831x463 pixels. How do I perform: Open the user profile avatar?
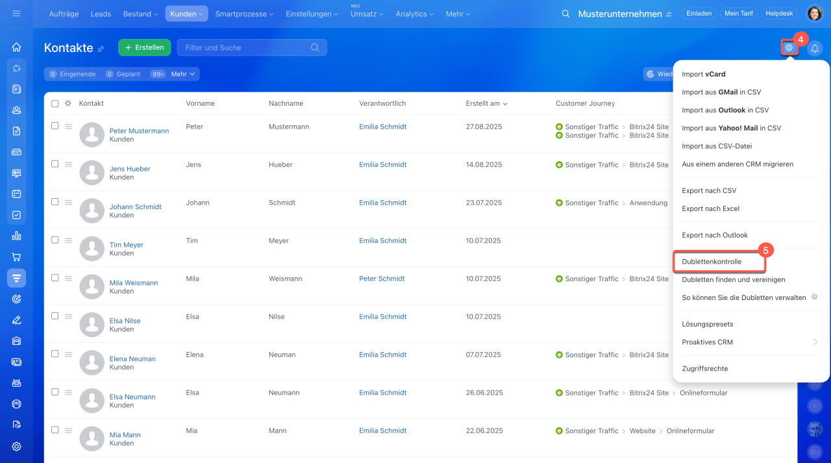pyautogui.click(x=815, y=14)
